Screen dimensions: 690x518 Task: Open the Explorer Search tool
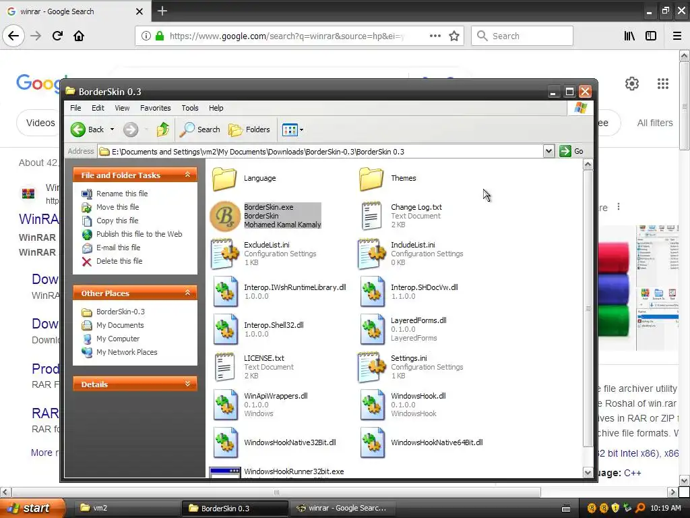pyautogui.click(x=199, y=129)
